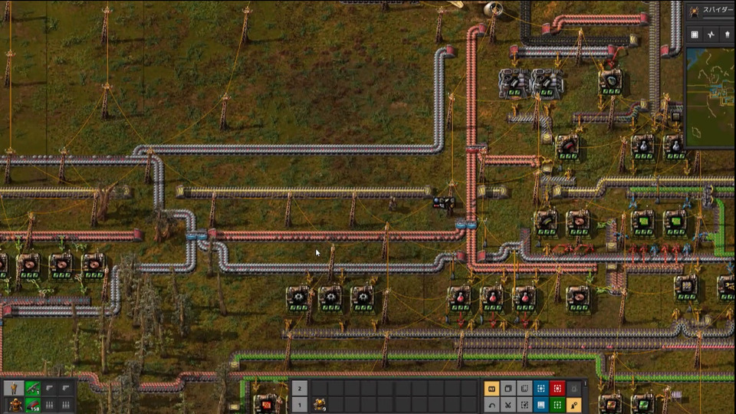Select the submachine gun weapon slot
This screenshot has height=414, width=736.
tap(33, 389)
